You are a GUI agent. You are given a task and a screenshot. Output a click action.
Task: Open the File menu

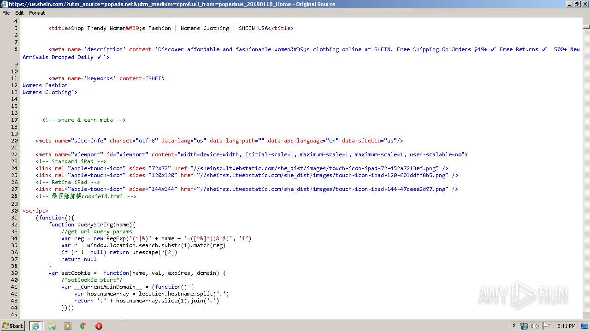(x=6, y=13)
